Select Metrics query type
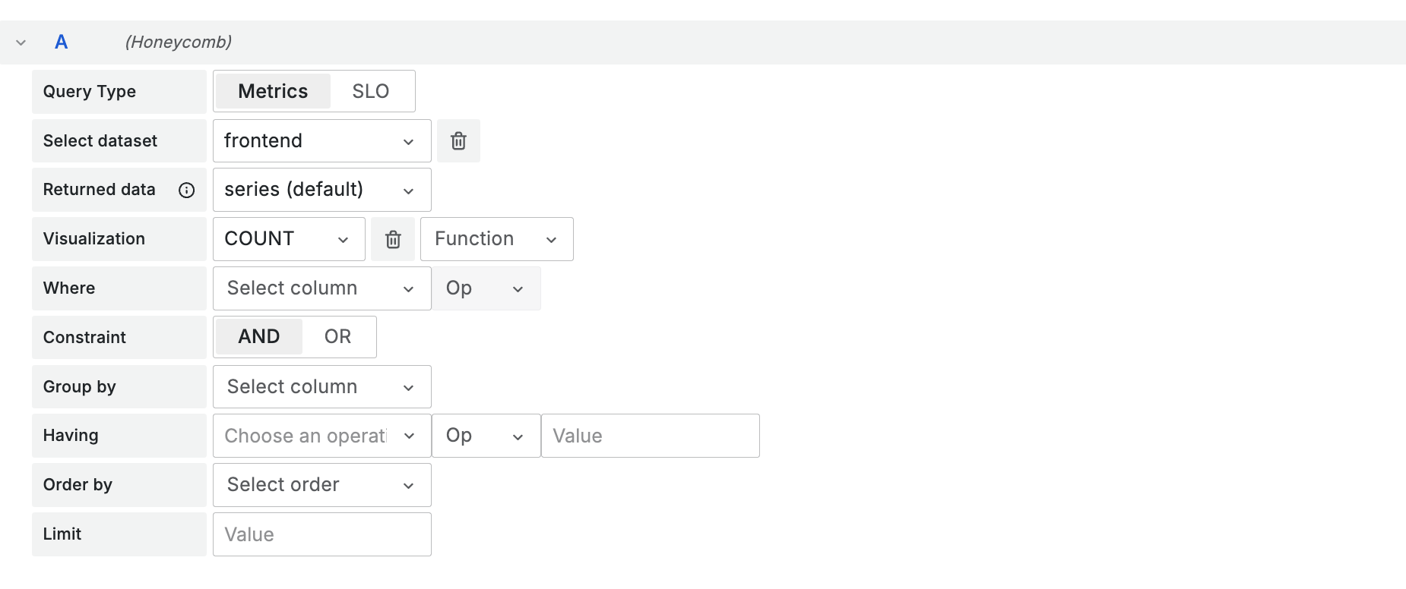This screenshot has width=1406, height=589. (273, 91)
